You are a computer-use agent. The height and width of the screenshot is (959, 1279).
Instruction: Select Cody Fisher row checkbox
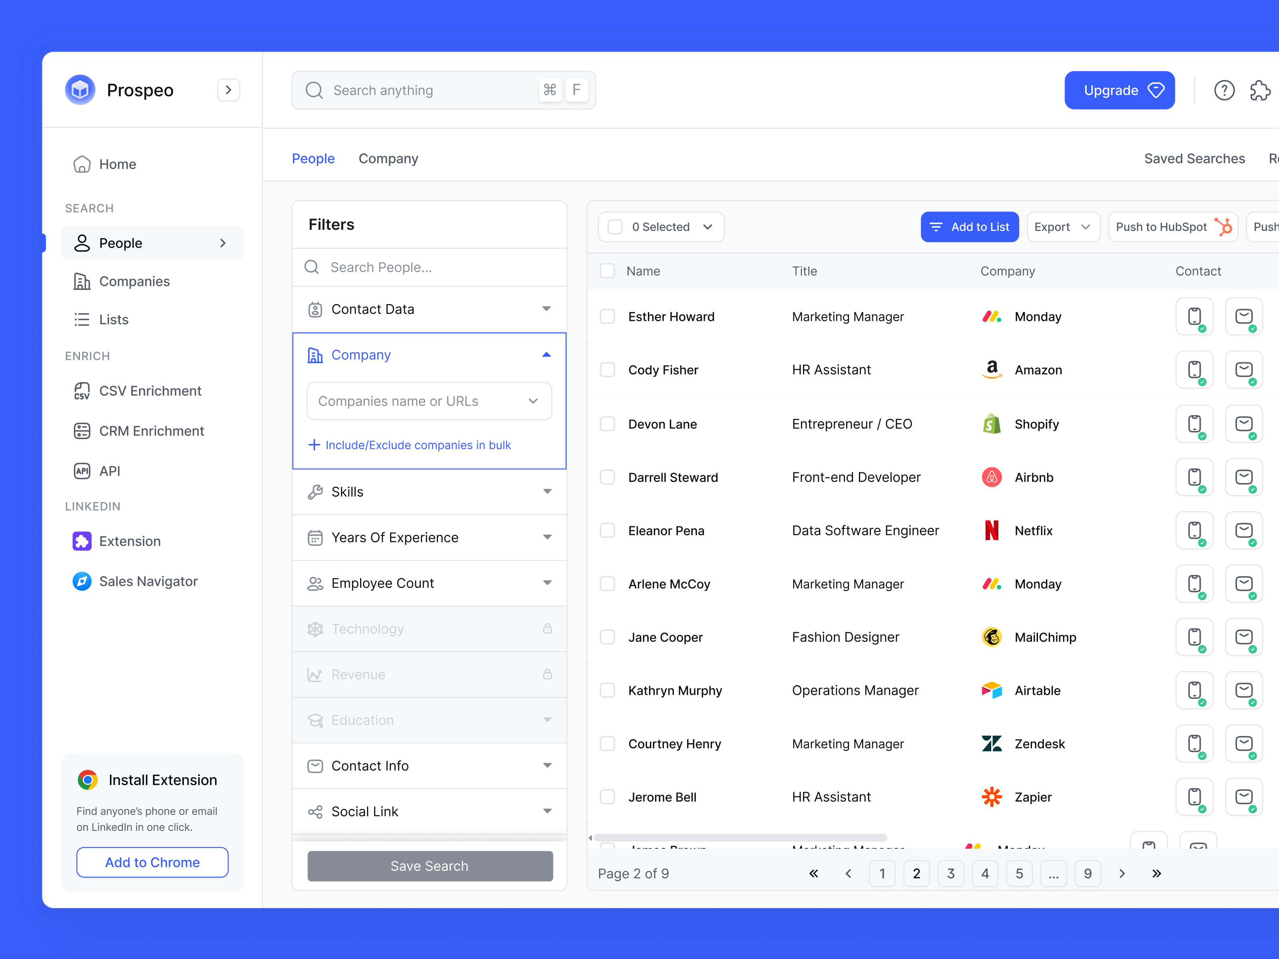pyautogui.click(x=607, y=370)
